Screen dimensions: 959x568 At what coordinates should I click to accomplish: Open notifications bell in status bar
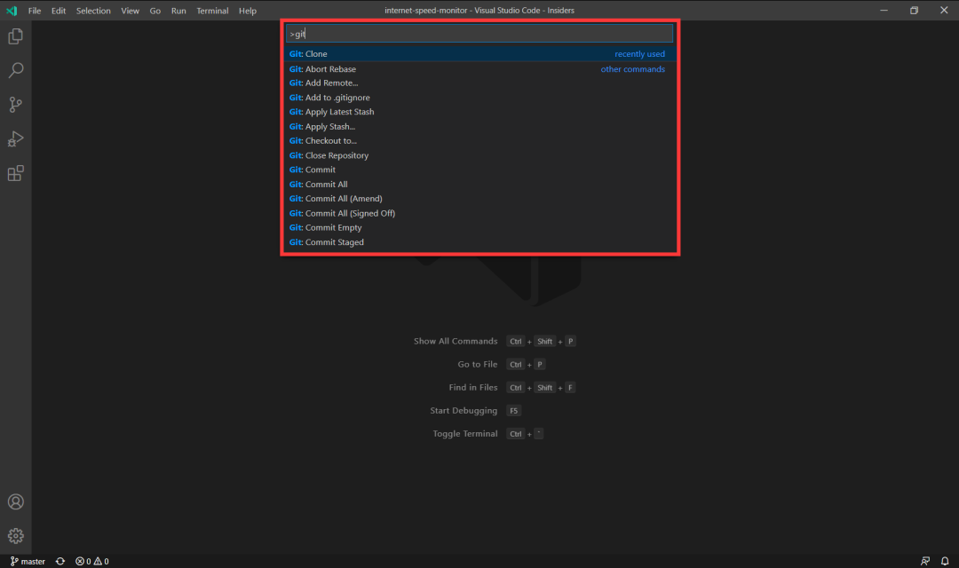pos(945,561)
